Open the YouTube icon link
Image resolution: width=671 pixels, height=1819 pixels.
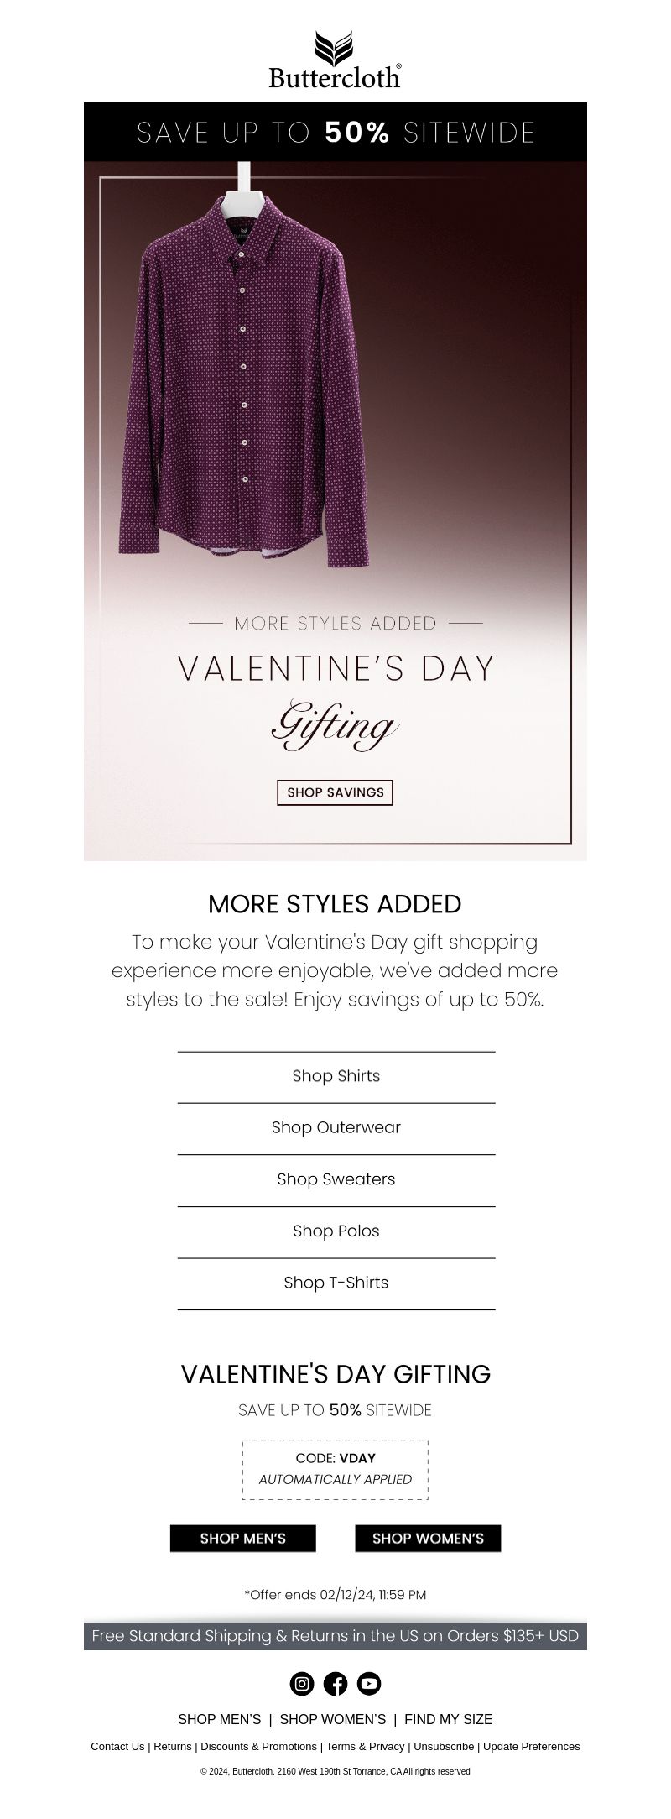click(369, 1683)
